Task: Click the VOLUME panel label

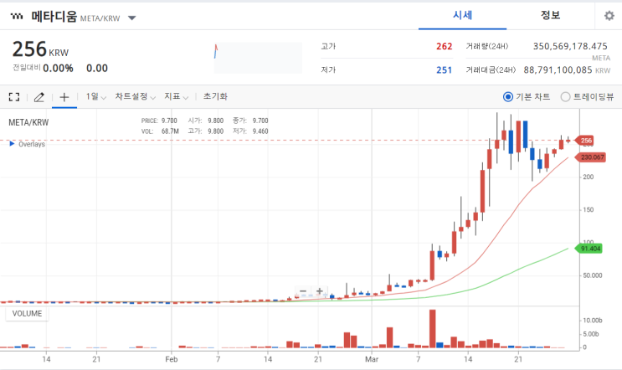Action: click(27, 314)
